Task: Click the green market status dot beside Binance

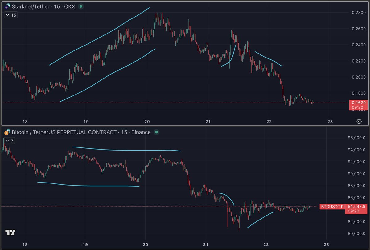Action: coord(156,132)
